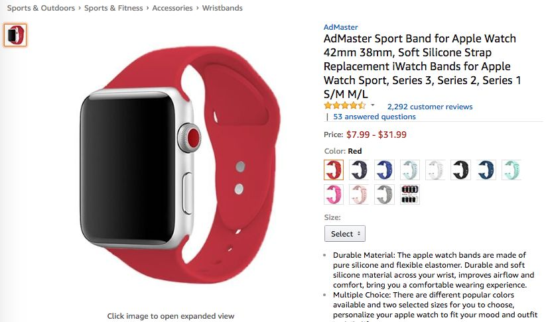The width and height of the screenshot is (546, 322).
Task: Choose the light pink sand band swatch
Action: 359,194
